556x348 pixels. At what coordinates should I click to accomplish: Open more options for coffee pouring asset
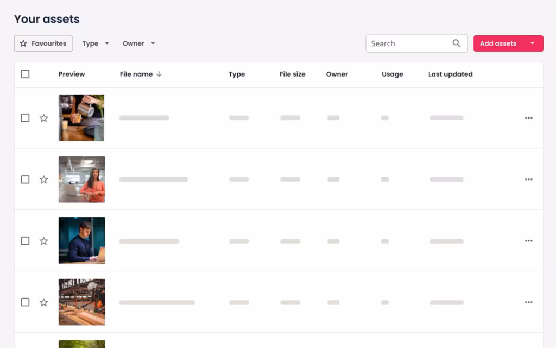528,118
